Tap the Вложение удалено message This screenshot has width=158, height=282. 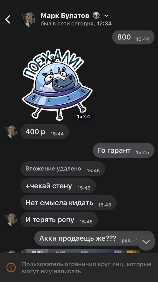62,169
